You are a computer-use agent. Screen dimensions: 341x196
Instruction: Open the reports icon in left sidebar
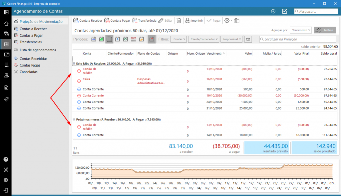[6, 88]
